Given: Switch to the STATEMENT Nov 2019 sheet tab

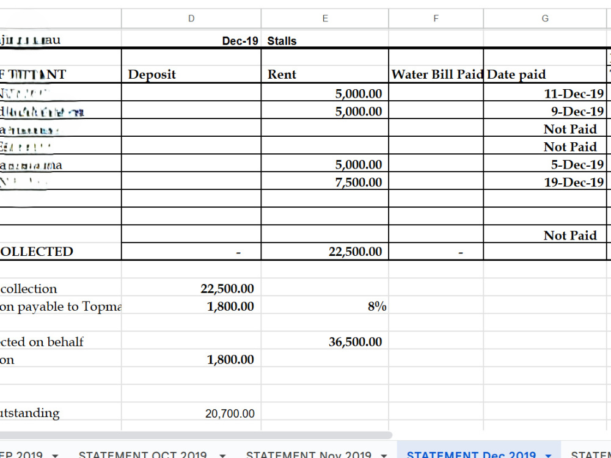Looking at the screenshot, I should point(309,454).
